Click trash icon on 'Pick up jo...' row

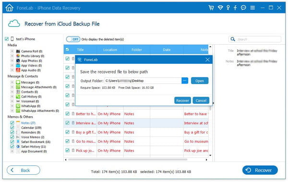point(73,150)
